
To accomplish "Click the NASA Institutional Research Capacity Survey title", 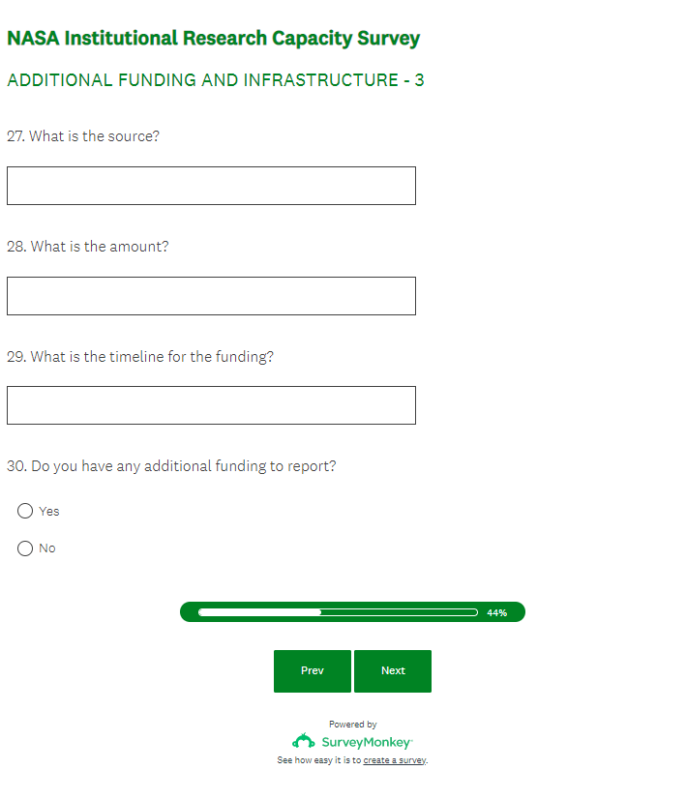I will point(213,39).
